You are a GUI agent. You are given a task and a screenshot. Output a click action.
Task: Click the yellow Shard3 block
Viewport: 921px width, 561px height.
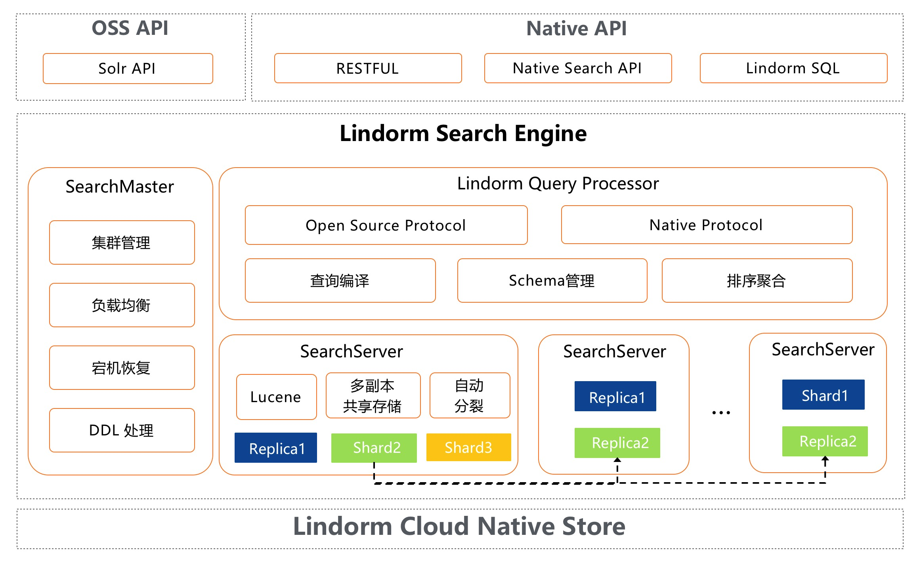point(468,448)
